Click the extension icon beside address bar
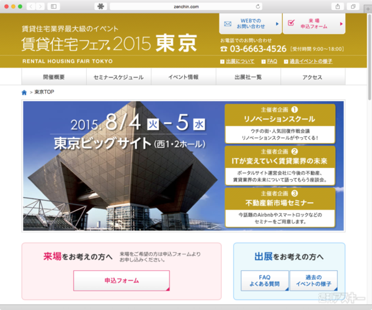Screen dimensions: 372x310 pos(100,6)
